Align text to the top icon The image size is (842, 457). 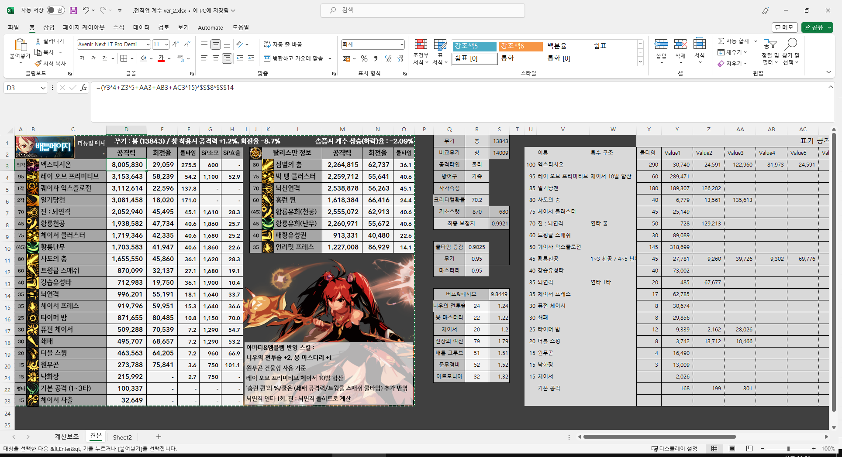point(204,44)
